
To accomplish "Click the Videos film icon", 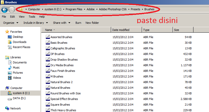I will (10, 78).
